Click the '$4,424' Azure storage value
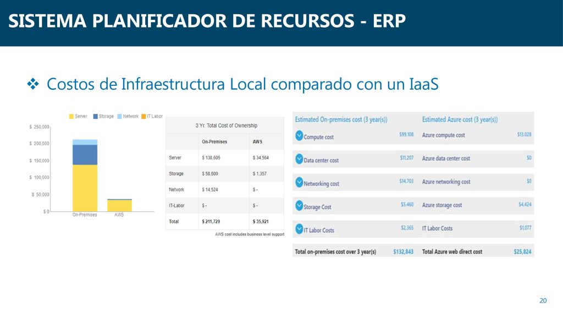 coord(525,205)
